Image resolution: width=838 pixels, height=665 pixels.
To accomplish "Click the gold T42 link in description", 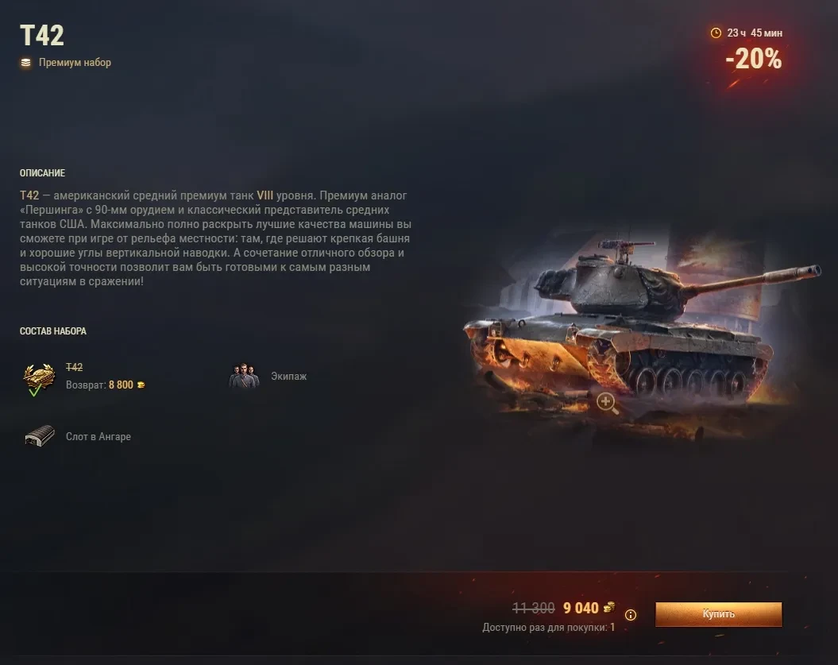I will pos(29,195).
